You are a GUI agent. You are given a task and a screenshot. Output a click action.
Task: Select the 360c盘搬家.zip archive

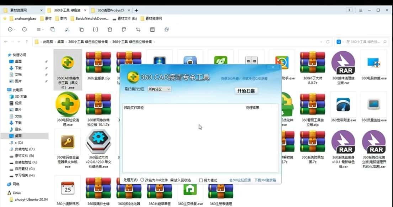(x=98, y=66)
